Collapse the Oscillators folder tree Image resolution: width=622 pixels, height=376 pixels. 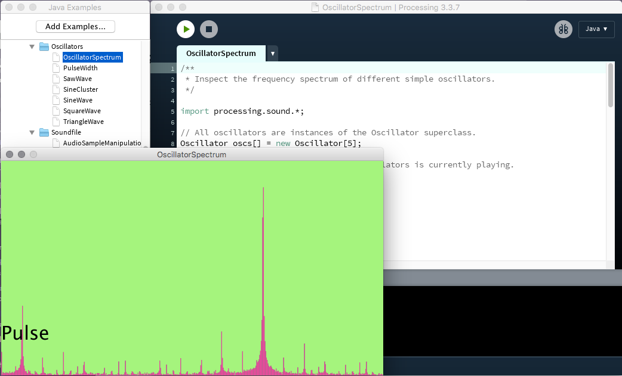click(32, 46)
